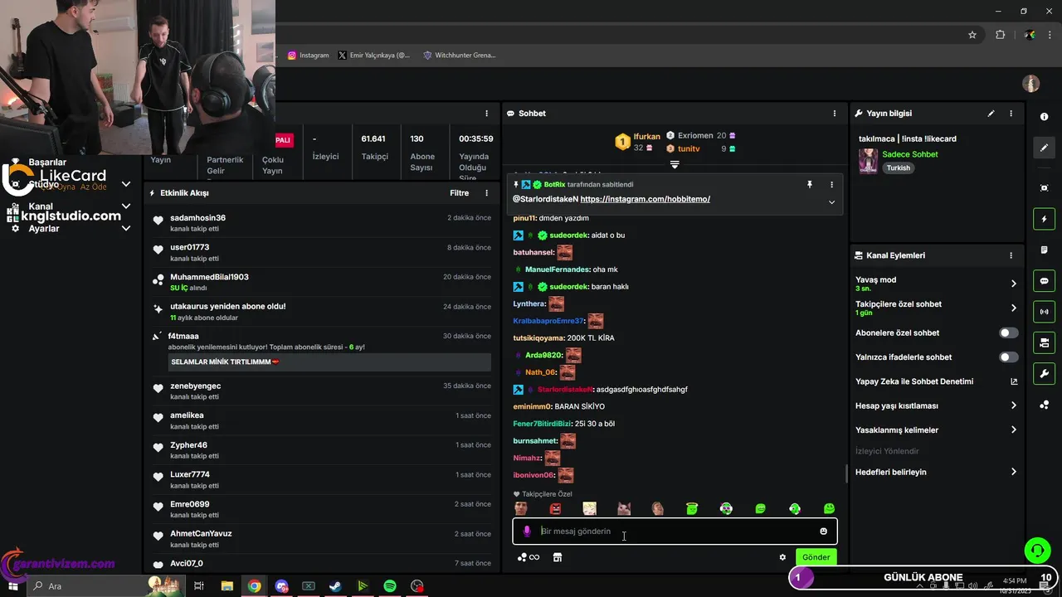This screenshot has height=597, width=1062.
Task: Click the microphone icon in the chat input
Action: click(526, 531)
